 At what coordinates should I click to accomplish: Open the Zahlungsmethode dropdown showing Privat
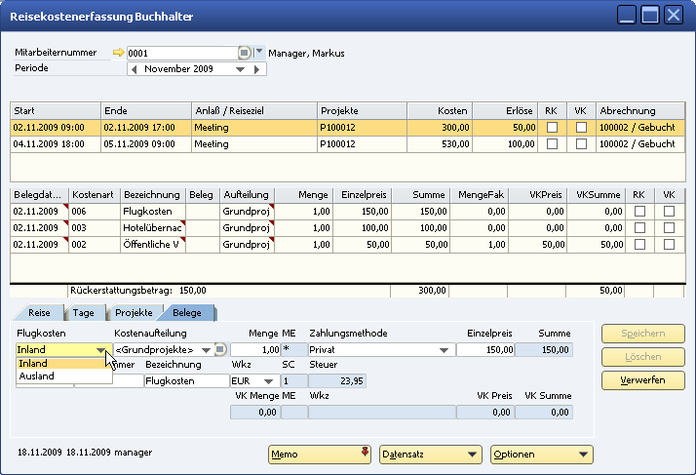(x=445, y=349)
